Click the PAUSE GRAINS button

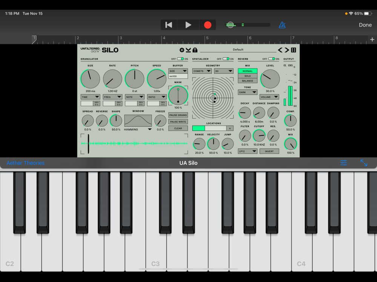[178, 115]
